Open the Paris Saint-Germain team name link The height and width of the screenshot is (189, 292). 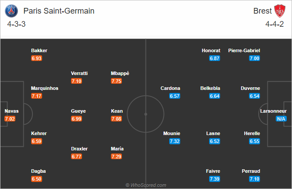(59, 11)
